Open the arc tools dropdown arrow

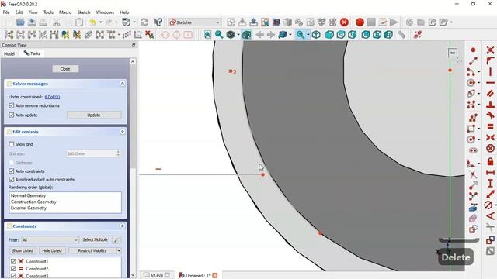[478, 72]
